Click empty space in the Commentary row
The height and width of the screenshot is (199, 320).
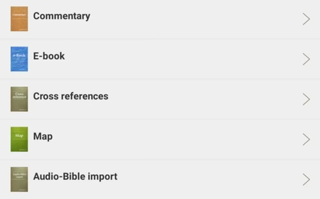195,19
